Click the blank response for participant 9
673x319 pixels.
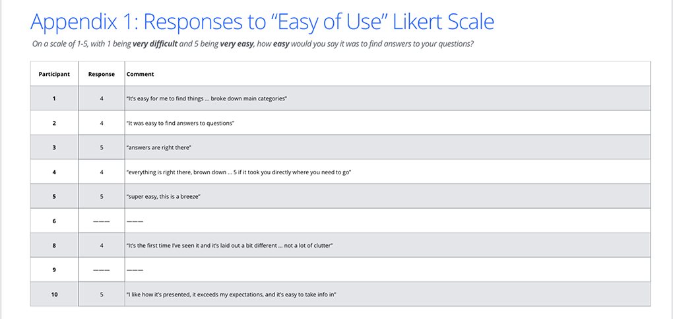[101, 269]
